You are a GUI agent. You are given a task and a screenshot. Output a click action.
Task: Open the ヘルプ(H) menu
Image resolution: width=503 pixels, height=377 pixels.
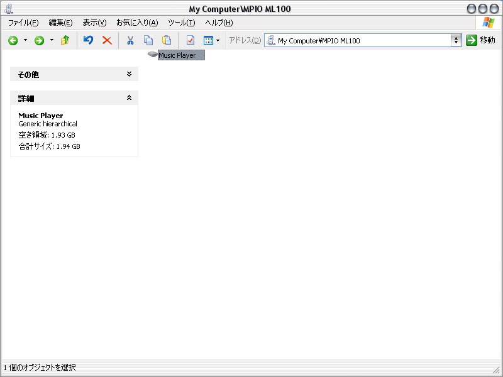pyautogui.click(x=219, y=23)
